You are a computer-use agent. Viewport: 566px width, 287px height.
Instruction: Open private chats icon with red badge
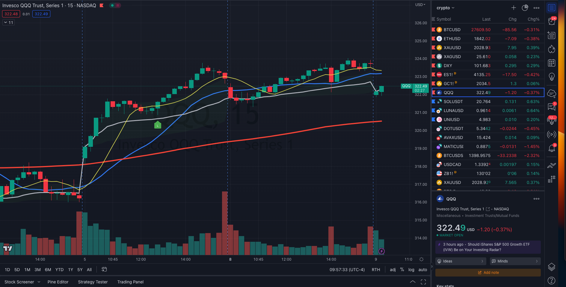[552, 107]
